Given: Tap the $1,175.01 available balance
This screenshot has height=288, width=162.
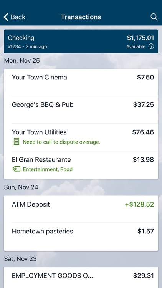Looking at the screenshot, I should (x=141, y=38).
